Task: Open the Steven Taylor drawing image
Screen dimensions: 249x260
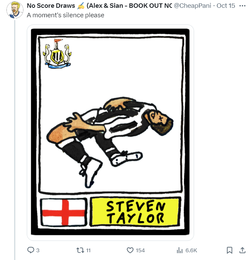Action: point(110,132)
